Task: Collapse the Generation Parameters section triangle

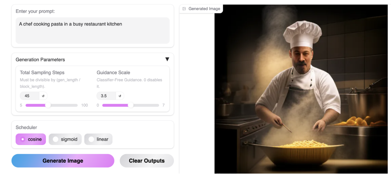Action: (x=167, y=59)
